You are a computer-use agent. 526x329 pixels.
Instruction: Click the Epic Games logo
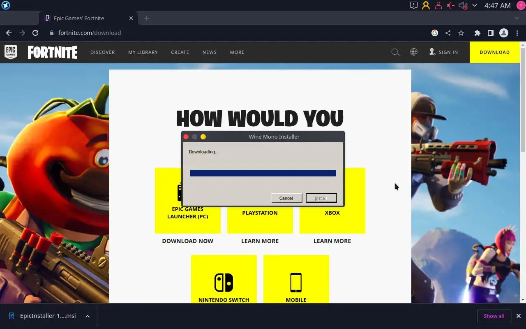pos(11,52)
